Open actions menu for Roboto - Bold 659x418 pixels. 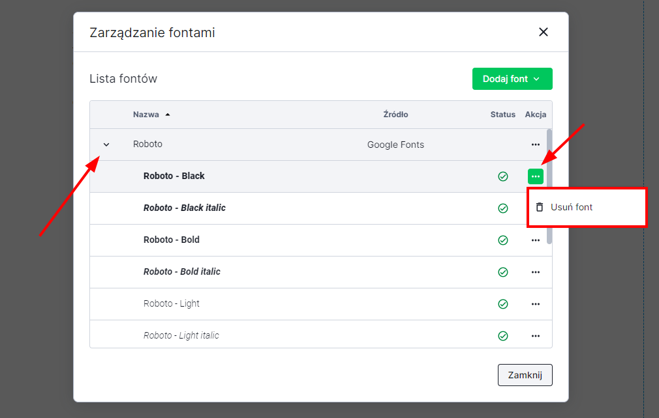coord(535,240)
